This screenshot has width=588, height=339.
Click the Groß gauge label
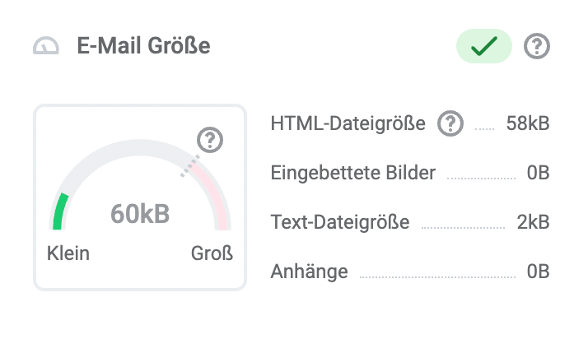pos(212,253)
